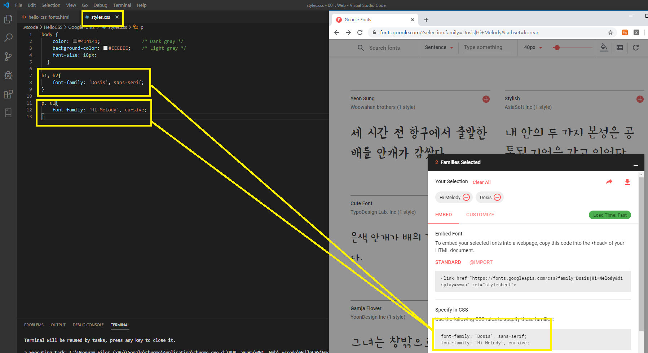This screenshot has height=353, width=648.
Task: Click the reset refresh icon in Google Fonts toolbar
Action: (x=636, y=48)
